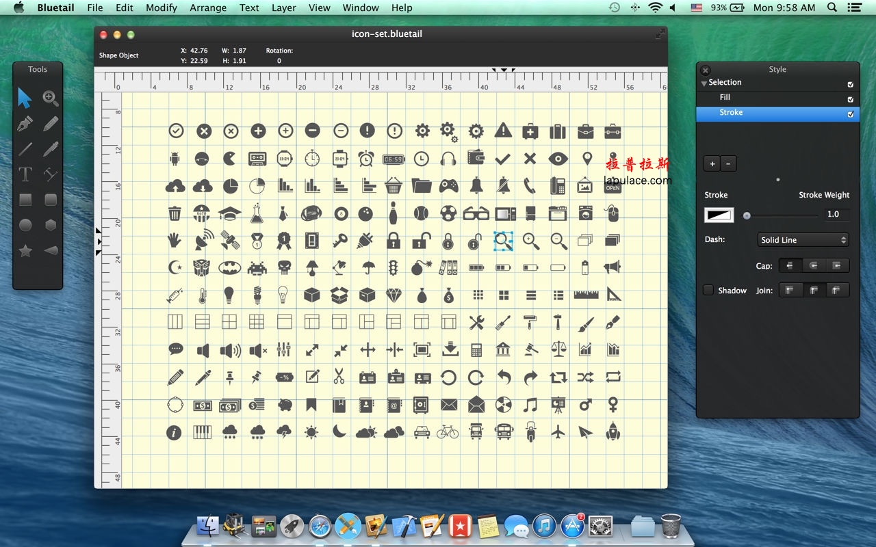
Task: Open the File menu
Action: [x=95, y=8]
